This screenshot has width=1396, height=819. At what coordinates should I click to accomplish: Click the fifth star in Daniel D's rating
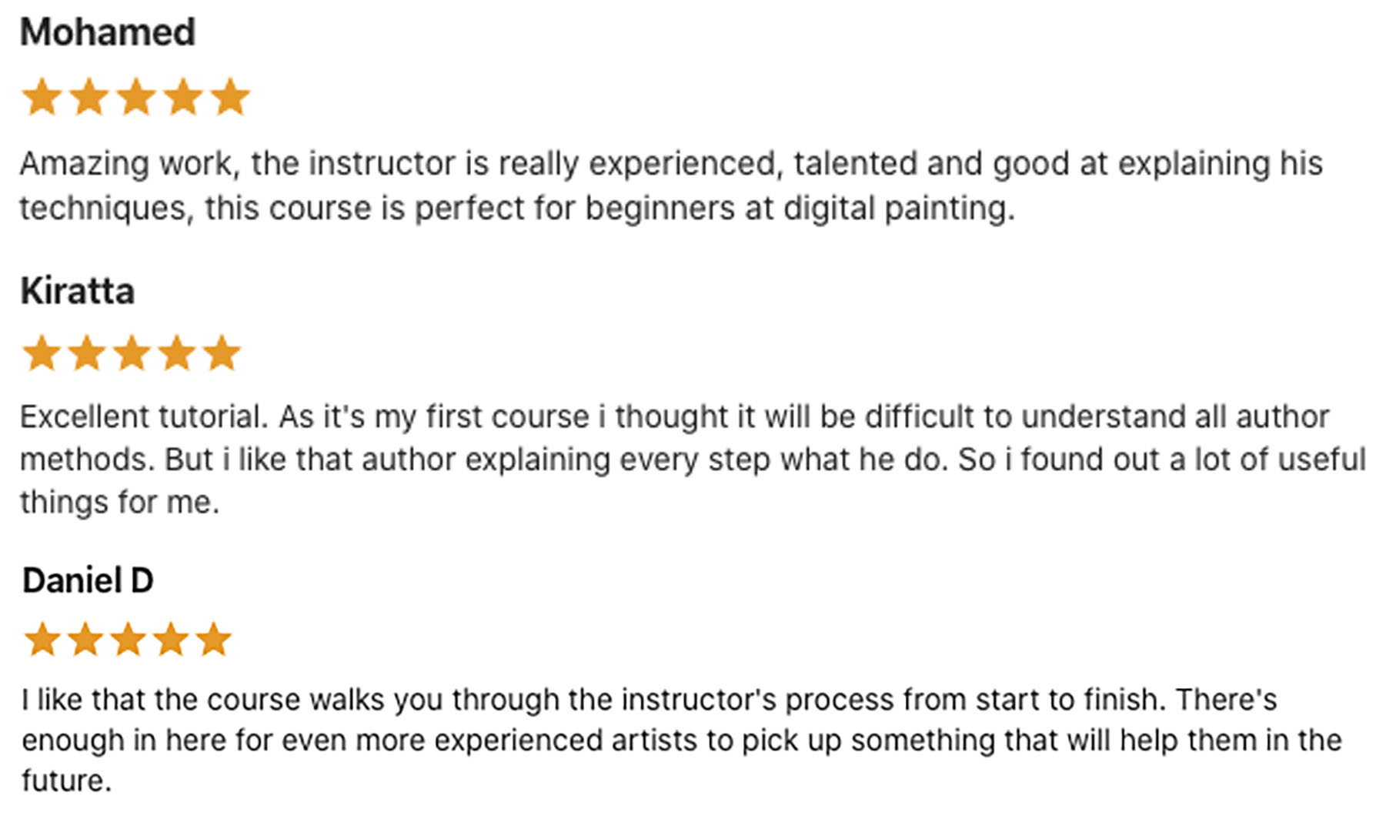tap(213, 640)
